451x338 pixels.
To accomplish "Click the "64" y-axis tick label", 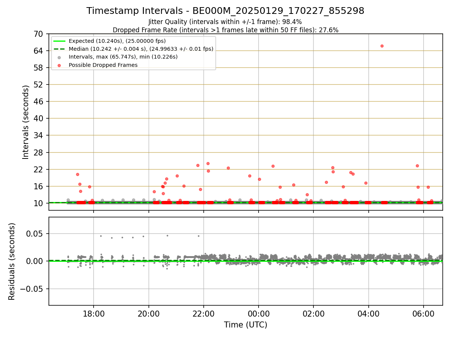I will click(38, 51).
